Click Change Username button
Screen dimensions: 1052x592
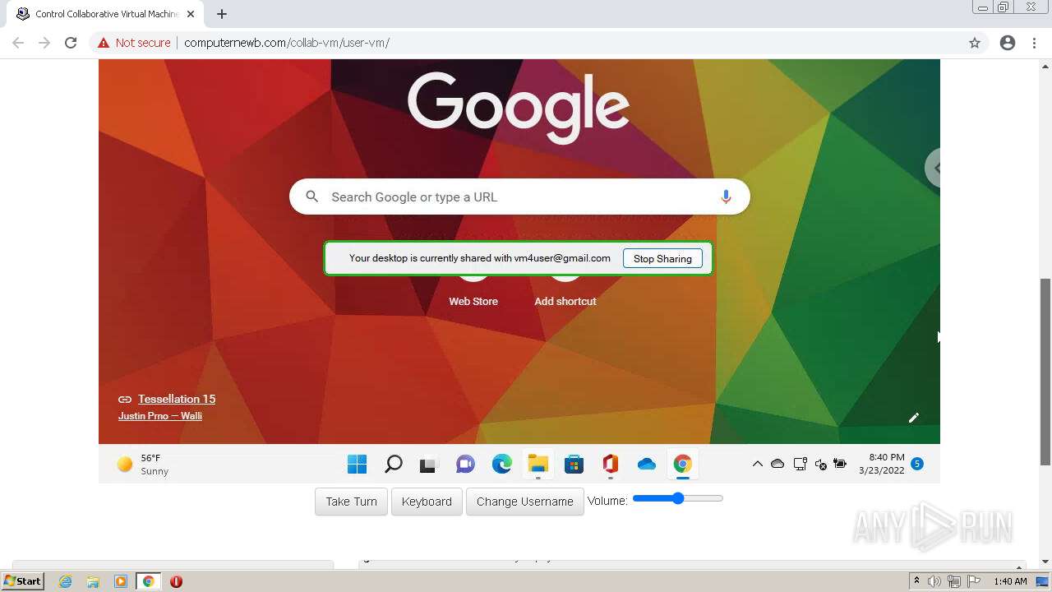(525, 502)
